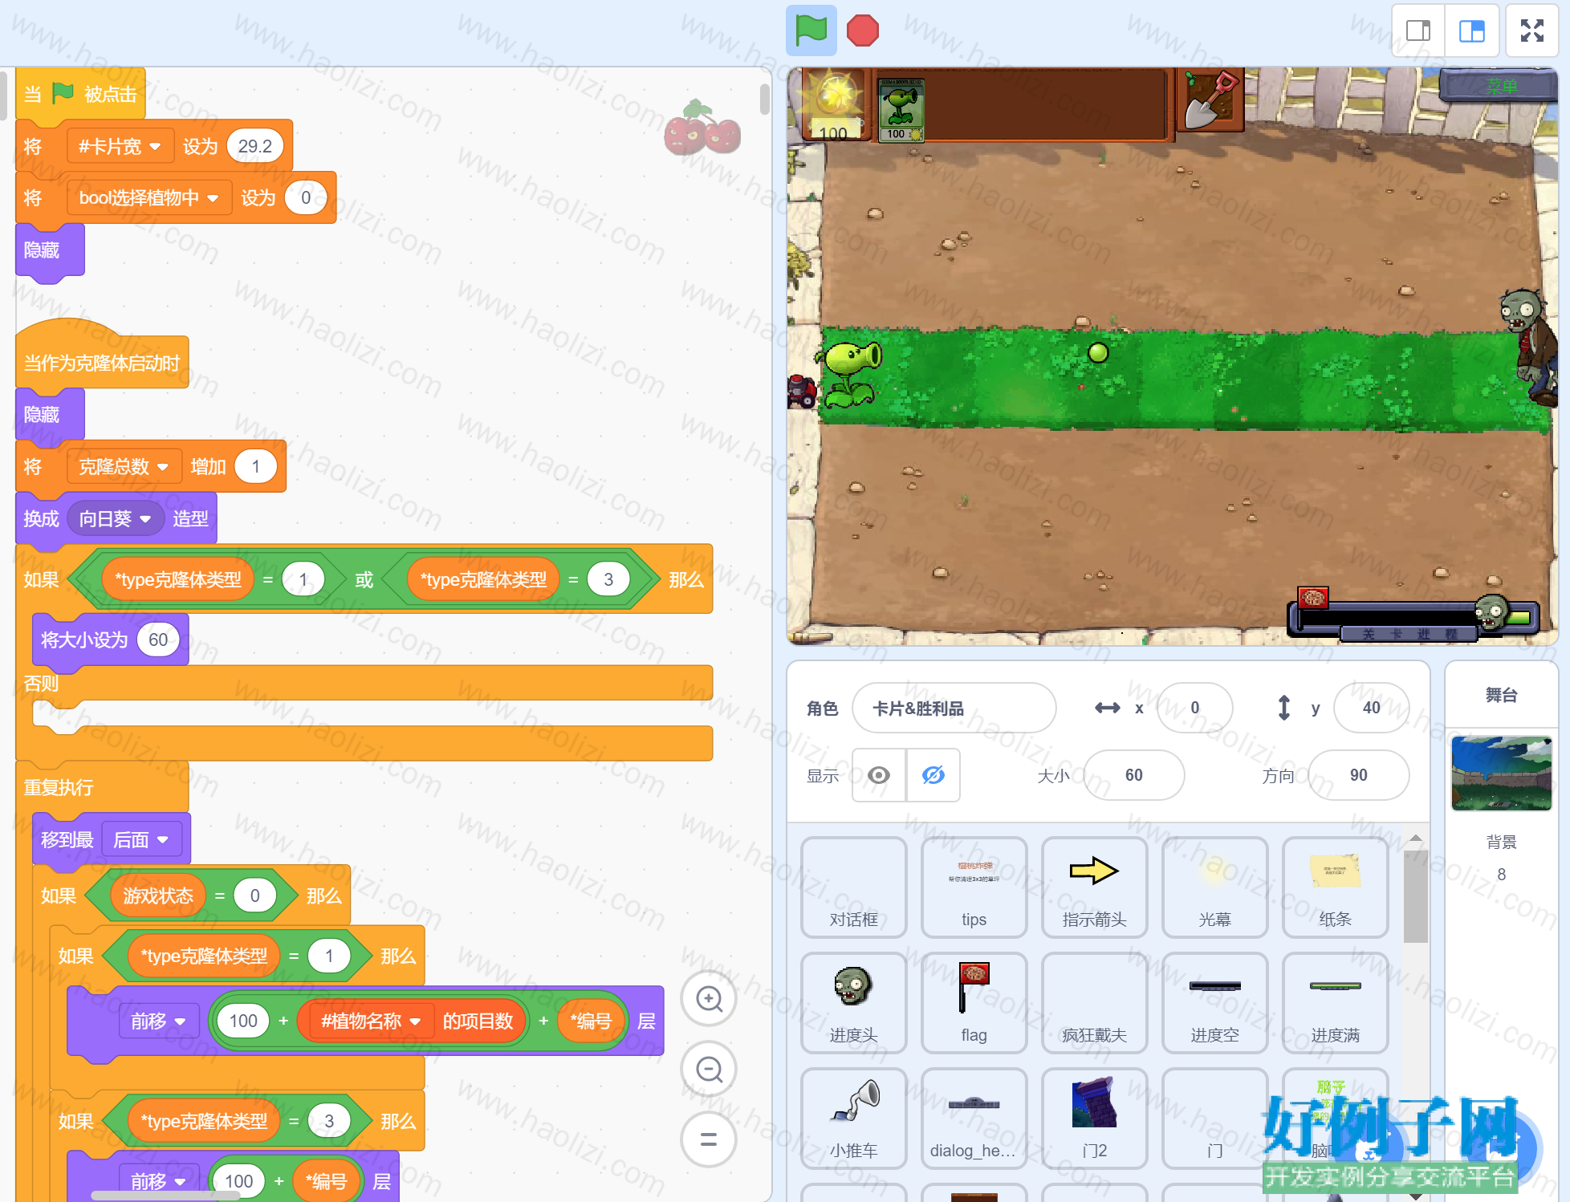Viewport: 1570px width, 1202px height.
Task: Edit the sprite size field 大小
Action: tap(1133, 775)
